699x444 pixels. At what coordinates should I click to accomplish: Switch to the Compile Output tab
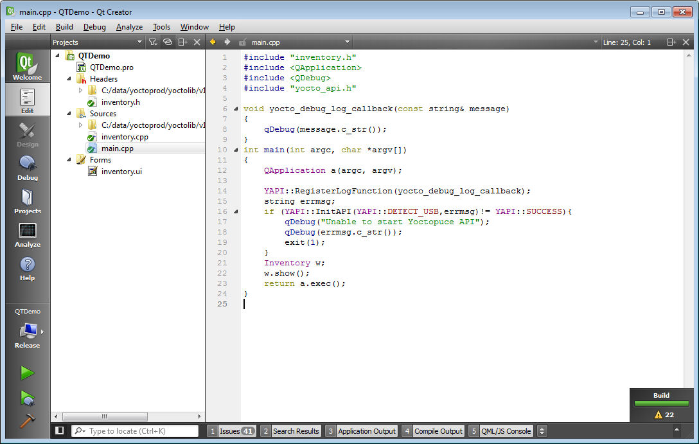[x=438, y=431]
